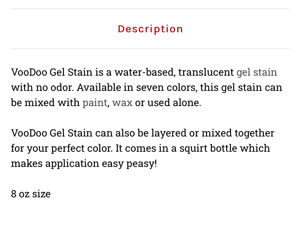This screenshot has height=231, width=301.
Task: Click the divider line below Description
Action: click(x=150, y=49)
